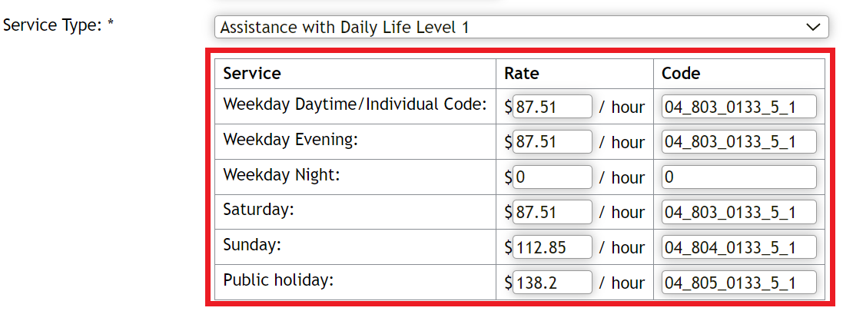This screenshot has height=311, width=843.
Task: Open the Service Type dropdown
Action: point(521,28)
